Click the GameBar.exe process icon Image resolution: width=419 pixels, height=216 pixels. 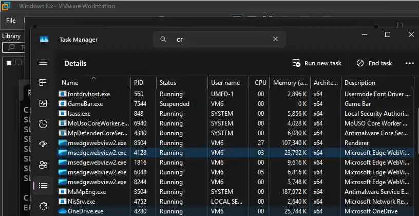click(62, 103)
